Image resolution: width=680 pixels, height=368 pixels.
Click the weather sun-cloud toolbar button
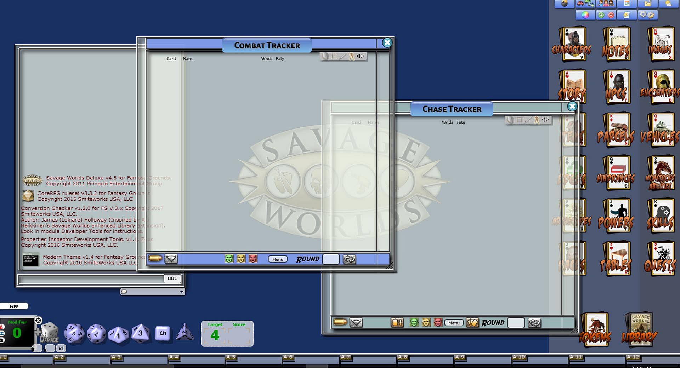(x=668, y=4)
